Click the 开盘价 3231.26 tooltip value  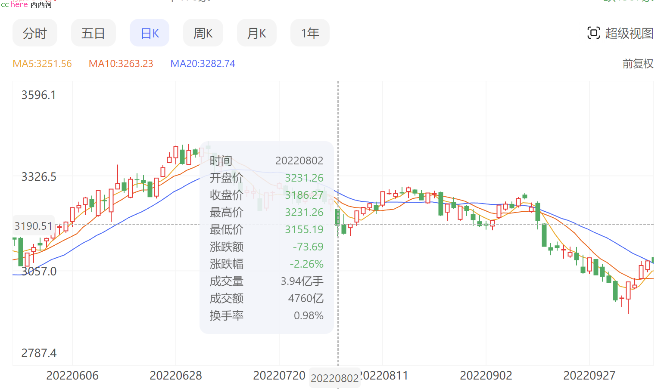(x=304, y=178)
